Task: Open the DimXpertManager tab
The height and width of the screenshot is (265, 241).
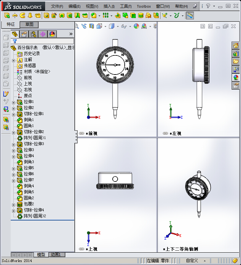Action: tap(43, 34)
